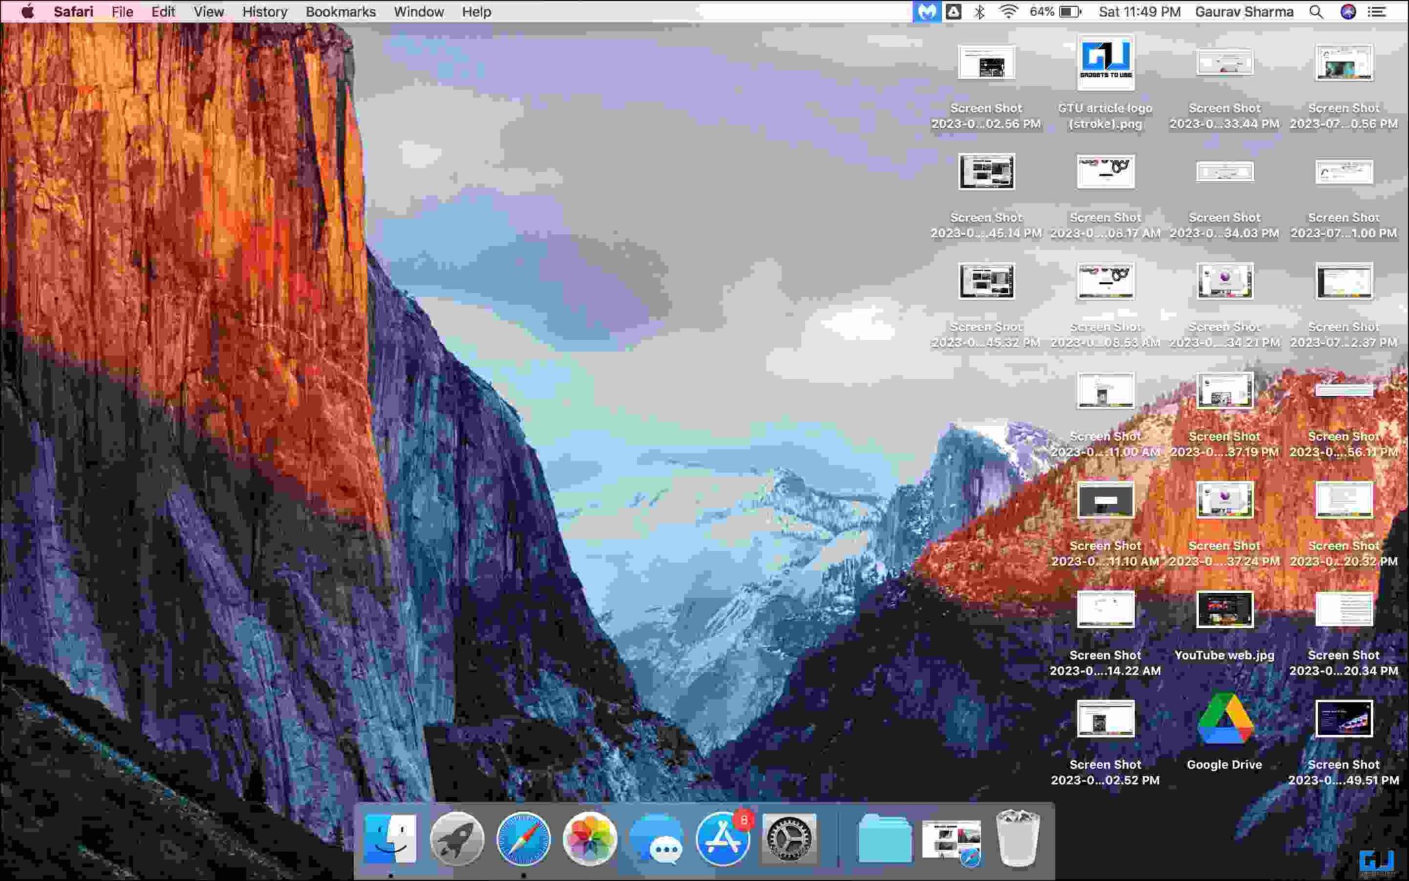Open the Gaurav Sharma user switching menu
Image resolution: width=1409 pixels, height=881 pixels.
click(x=1244, y=12)
